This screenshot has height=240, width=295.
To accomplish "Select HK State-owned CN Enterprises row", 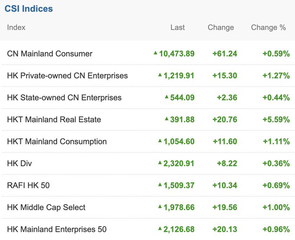I will tap(64, 97).
